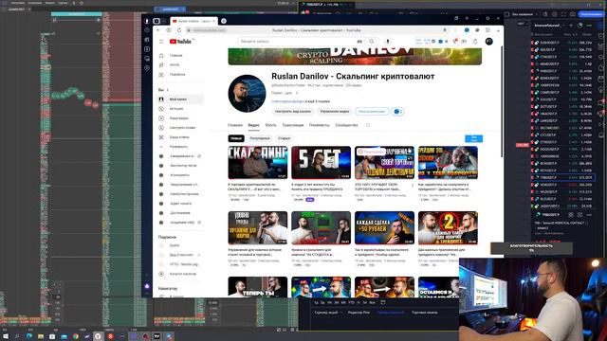Select DOGEUSDT.P row in the watchlist
607x341 pixels.
(563, 150)
